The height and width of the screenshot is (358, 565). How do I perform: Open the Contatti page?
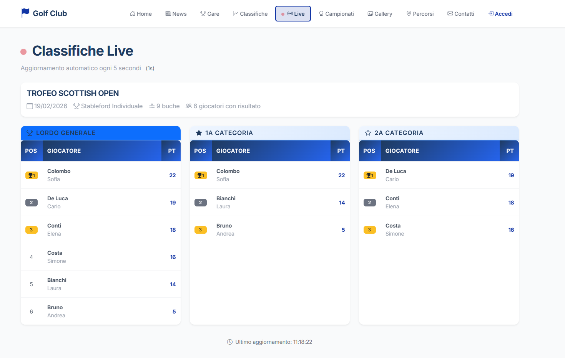point(461,14)
